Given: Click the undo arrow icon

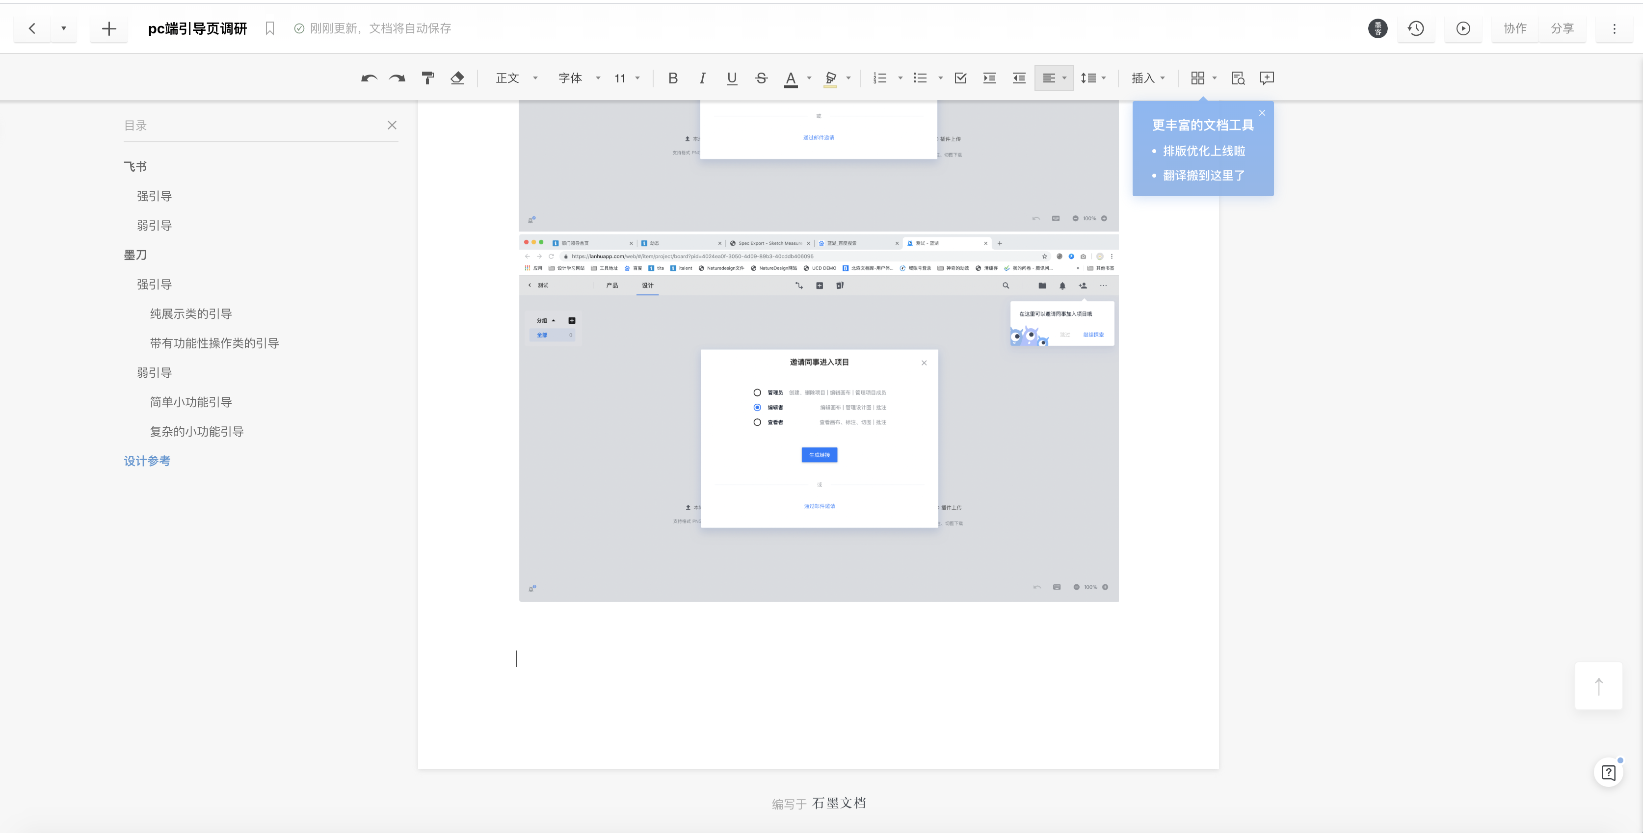Looking at the screenshot, I should click(x=369, y=78).
